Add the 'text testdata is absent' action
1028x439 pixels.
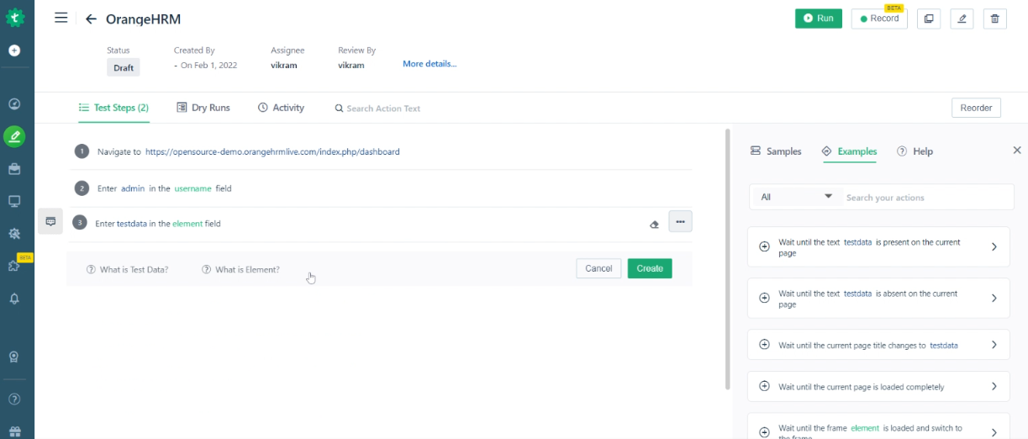[x=764, y=298]
